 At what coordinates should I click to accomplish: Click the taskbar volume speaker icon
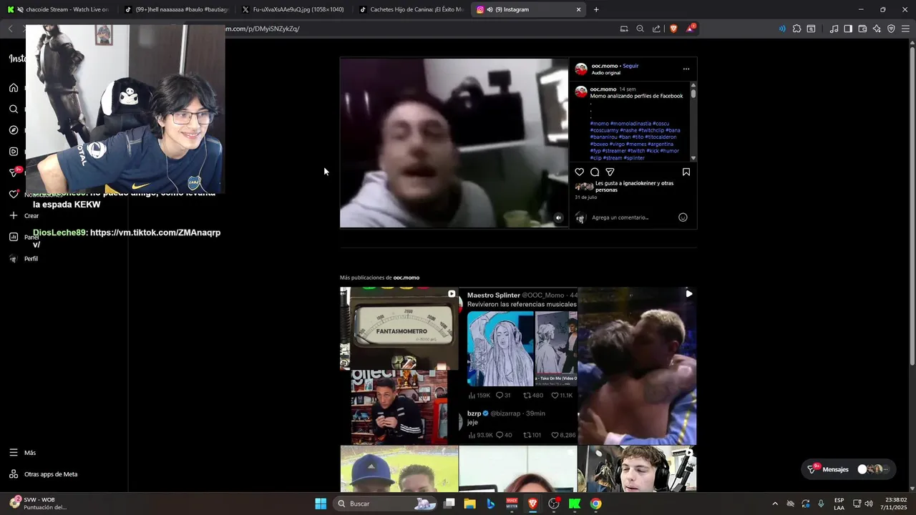click(x=869, y=504)
